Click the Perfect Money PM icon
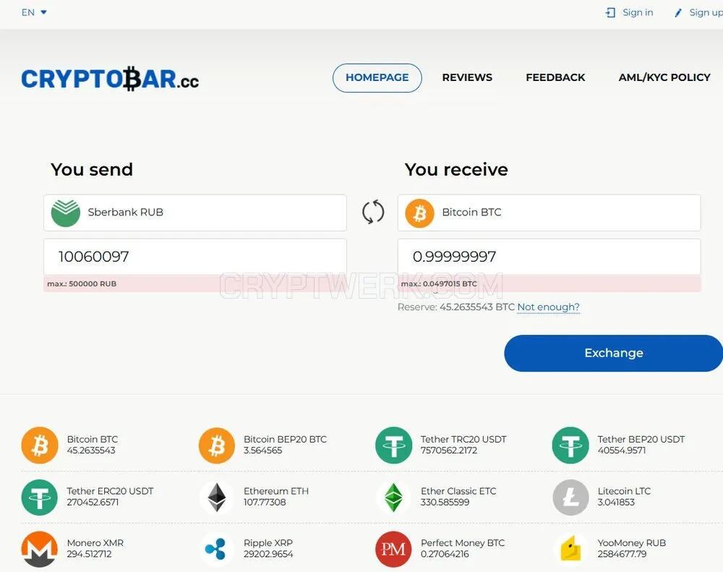723x572 pixels. tap(393, 549)
